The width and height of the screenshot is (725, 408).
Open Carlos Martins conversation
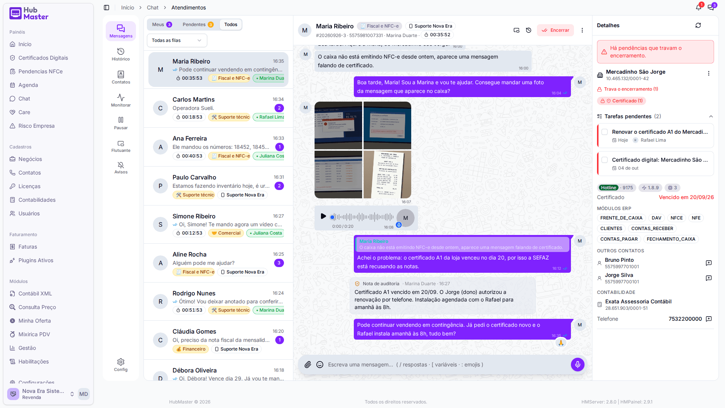tap(218, 108)
